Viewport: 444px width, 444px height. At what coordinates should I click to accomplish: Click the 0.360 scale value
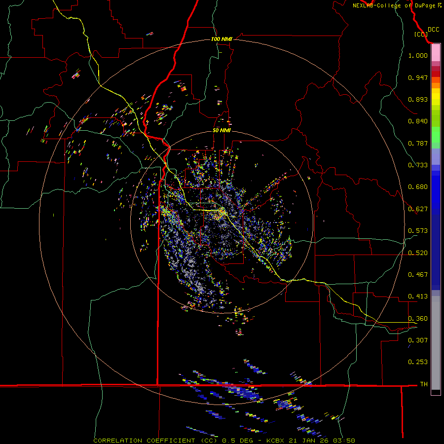point(418,319)
